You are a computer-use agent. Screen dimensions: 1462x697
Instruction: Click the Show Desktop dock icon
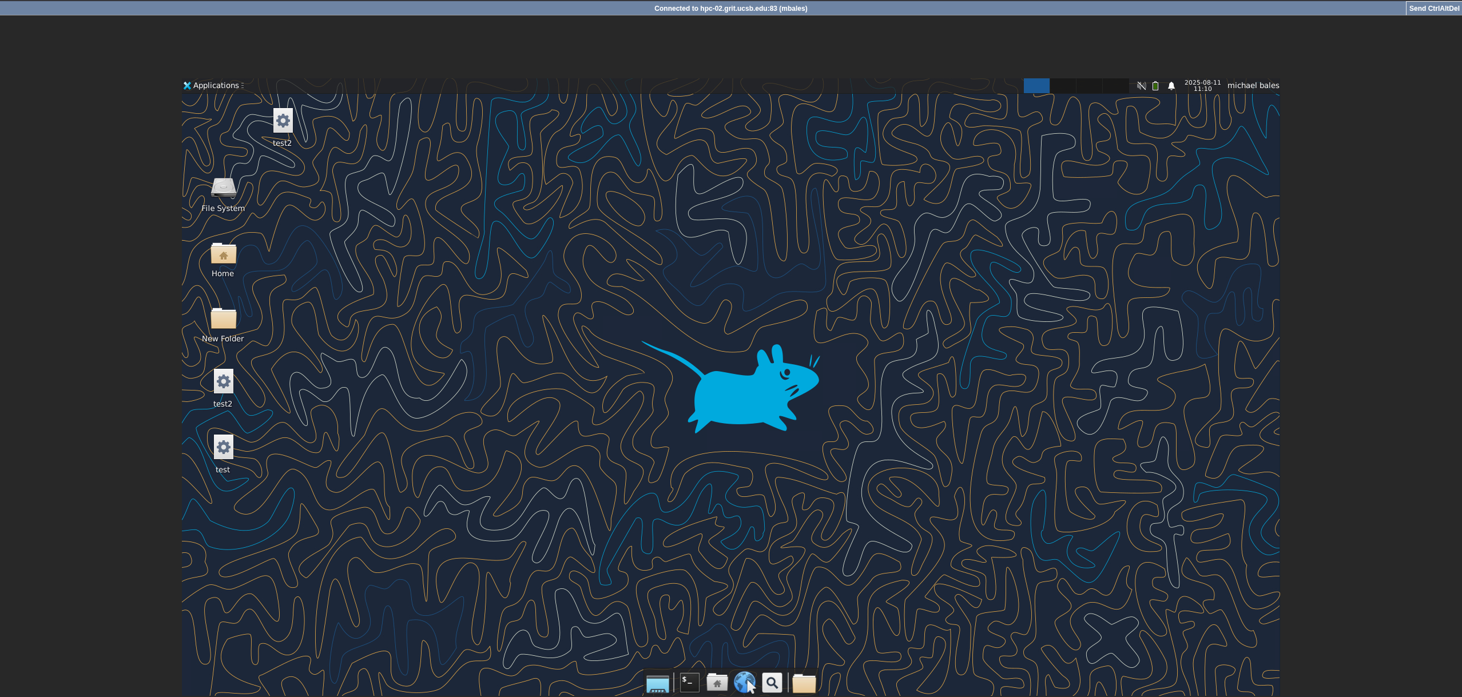click(x=657, y=683)
